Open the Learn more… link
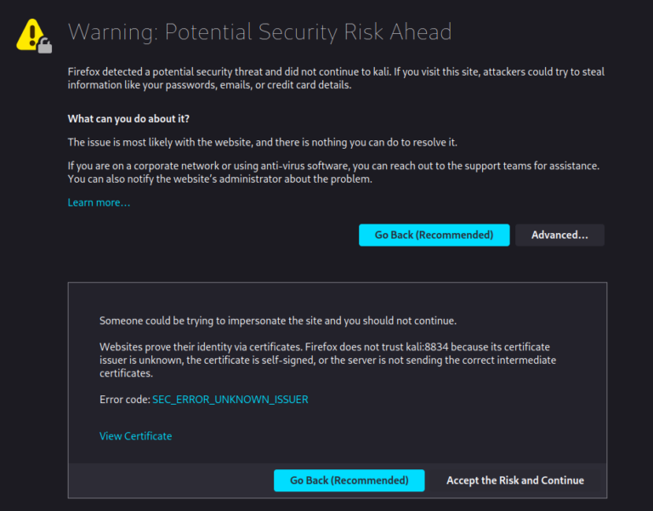The image size is (653, 511). pyautogui.click(x=99, y=202)
